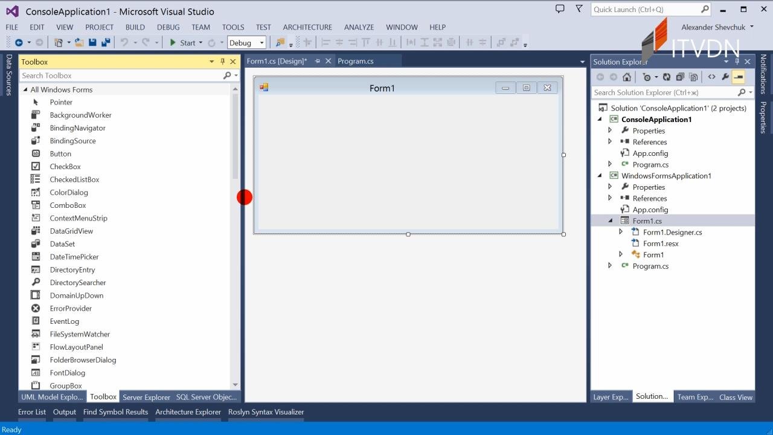Viewport: 773px width, 435px height.
Task: Pick the BackgroundWorker component icon
Action: 36,115
